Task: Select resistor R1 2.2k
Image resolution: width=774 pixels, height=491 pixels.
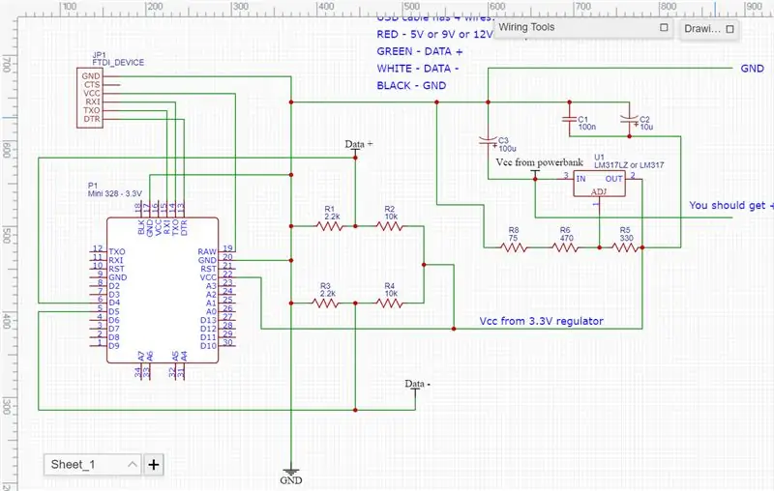Action: 330,226
